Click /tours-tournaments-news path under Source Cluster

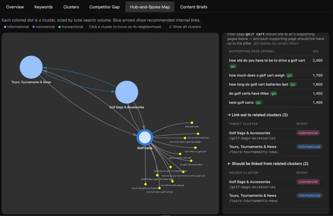[x=253, y=201]
